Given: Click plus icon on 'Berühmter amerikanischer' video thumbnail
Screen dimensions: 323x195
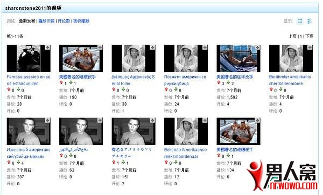Looking at the screenshot, I should (310, 47).
